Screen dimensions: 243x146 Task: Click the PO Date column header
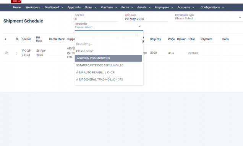39,39
